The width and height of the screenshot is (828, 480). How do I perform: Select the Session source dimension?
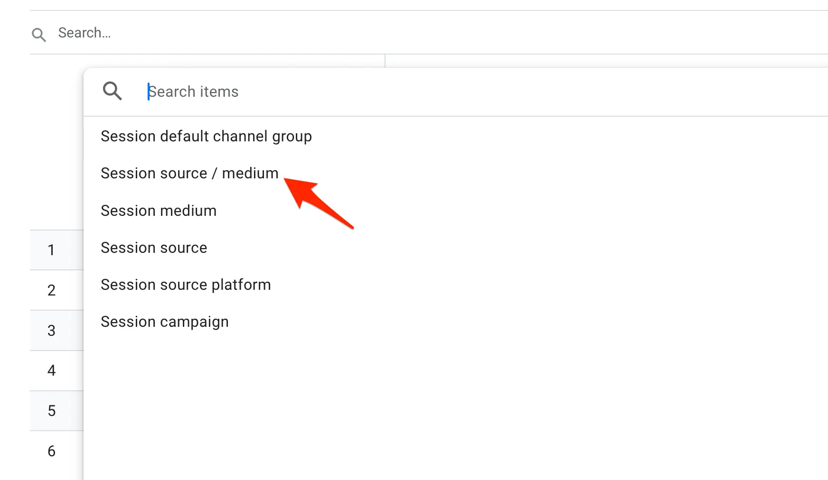[154, 248]
